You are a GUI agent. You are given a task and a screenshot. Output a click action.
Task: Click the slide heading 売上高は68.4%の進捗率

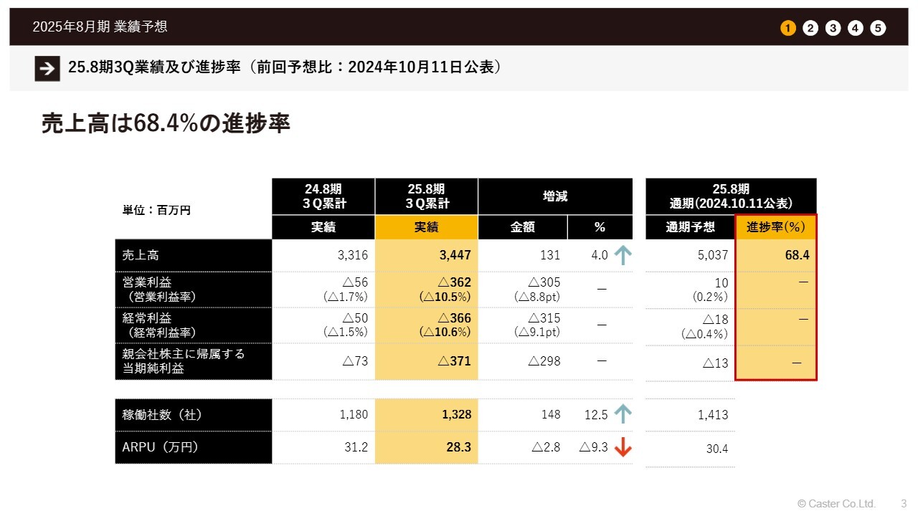(x=166, y=124)
